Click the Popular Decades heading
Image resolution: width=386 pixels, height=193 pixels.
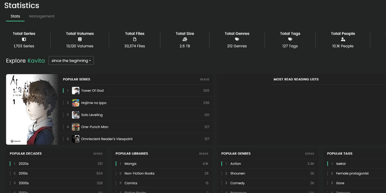[x=25, y=153]
